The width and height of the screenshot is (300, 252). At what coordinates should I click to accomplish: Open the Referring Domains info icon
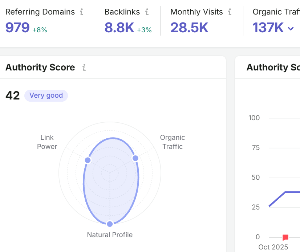[x=82, y=12]
